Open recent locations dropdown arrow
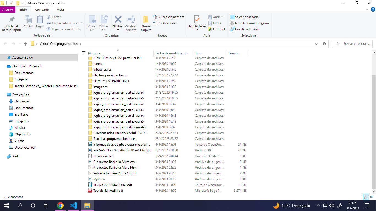The height and width of the screenshot is (211, 376). [x=20, y=44]
